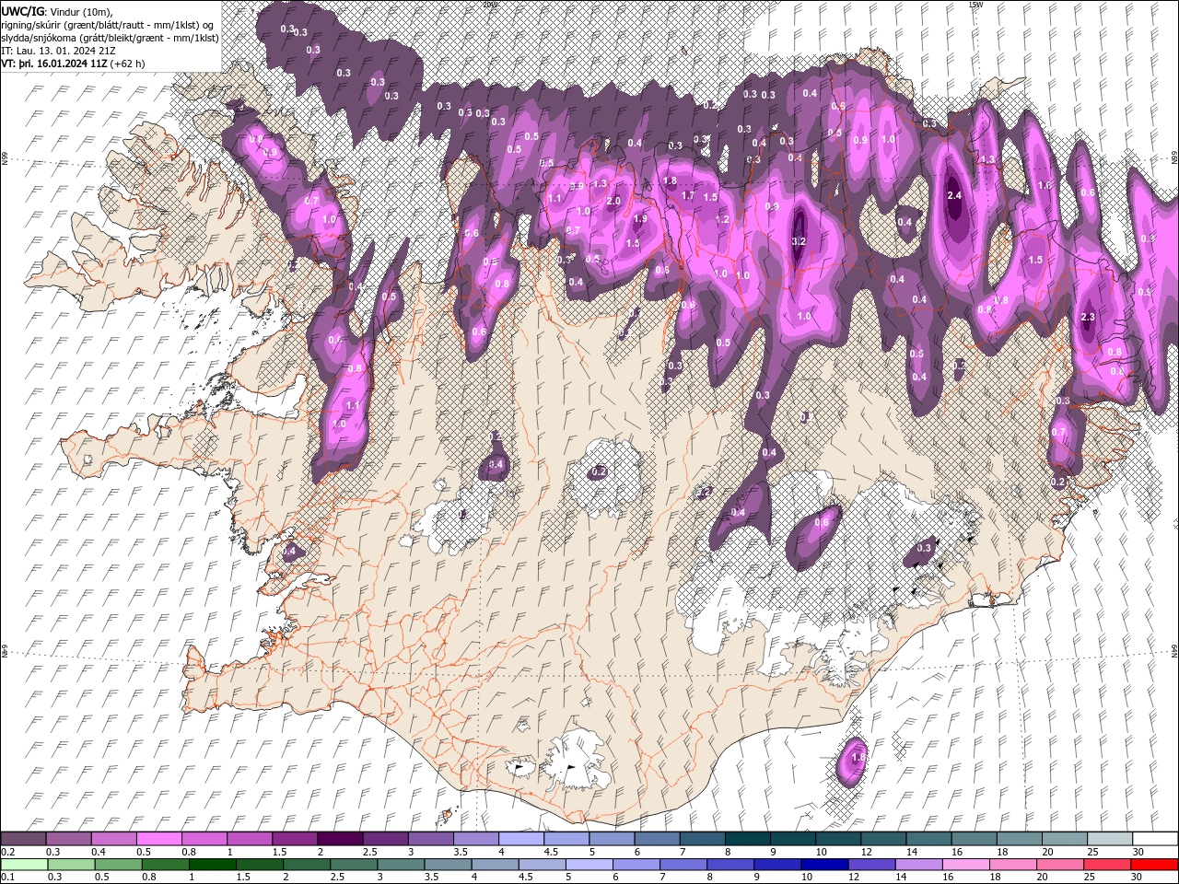
Task: Click the dark teal 8–9 snow legend swatch
Action: (x=746, y=839)
